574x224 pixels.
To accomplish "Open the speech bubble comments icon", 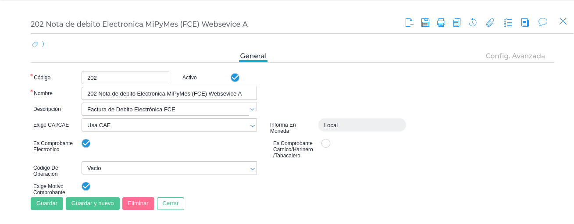I will (x=543, y=22).
